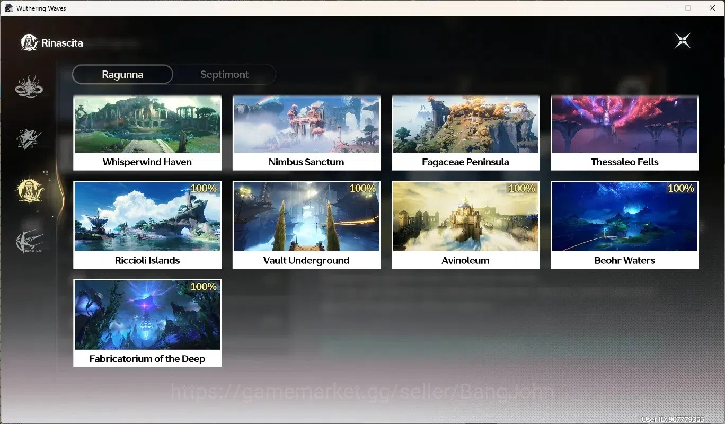This screenshot has width=725, height=424.
Task: Select the Ragunna tab
Action: pos(122,74)
